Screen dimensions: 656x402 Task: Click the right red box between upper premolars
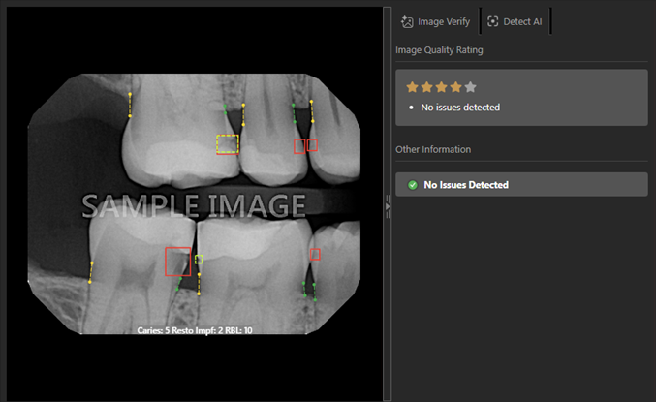[312, 145]
